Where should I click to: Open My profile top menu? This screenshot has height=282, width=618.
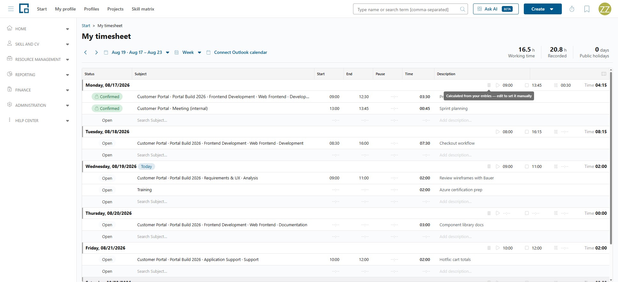click(x=65, y=9)
